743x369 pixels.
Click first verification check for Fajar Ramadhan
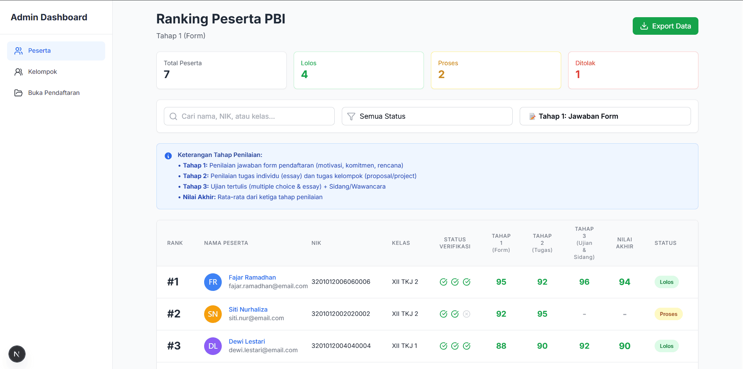443,282
